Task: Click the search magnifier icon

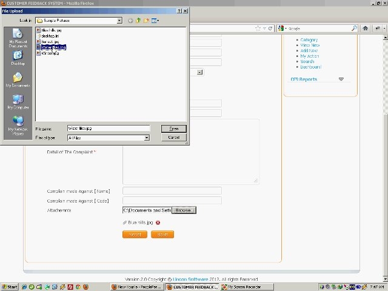Action: (x=354, y=28)
